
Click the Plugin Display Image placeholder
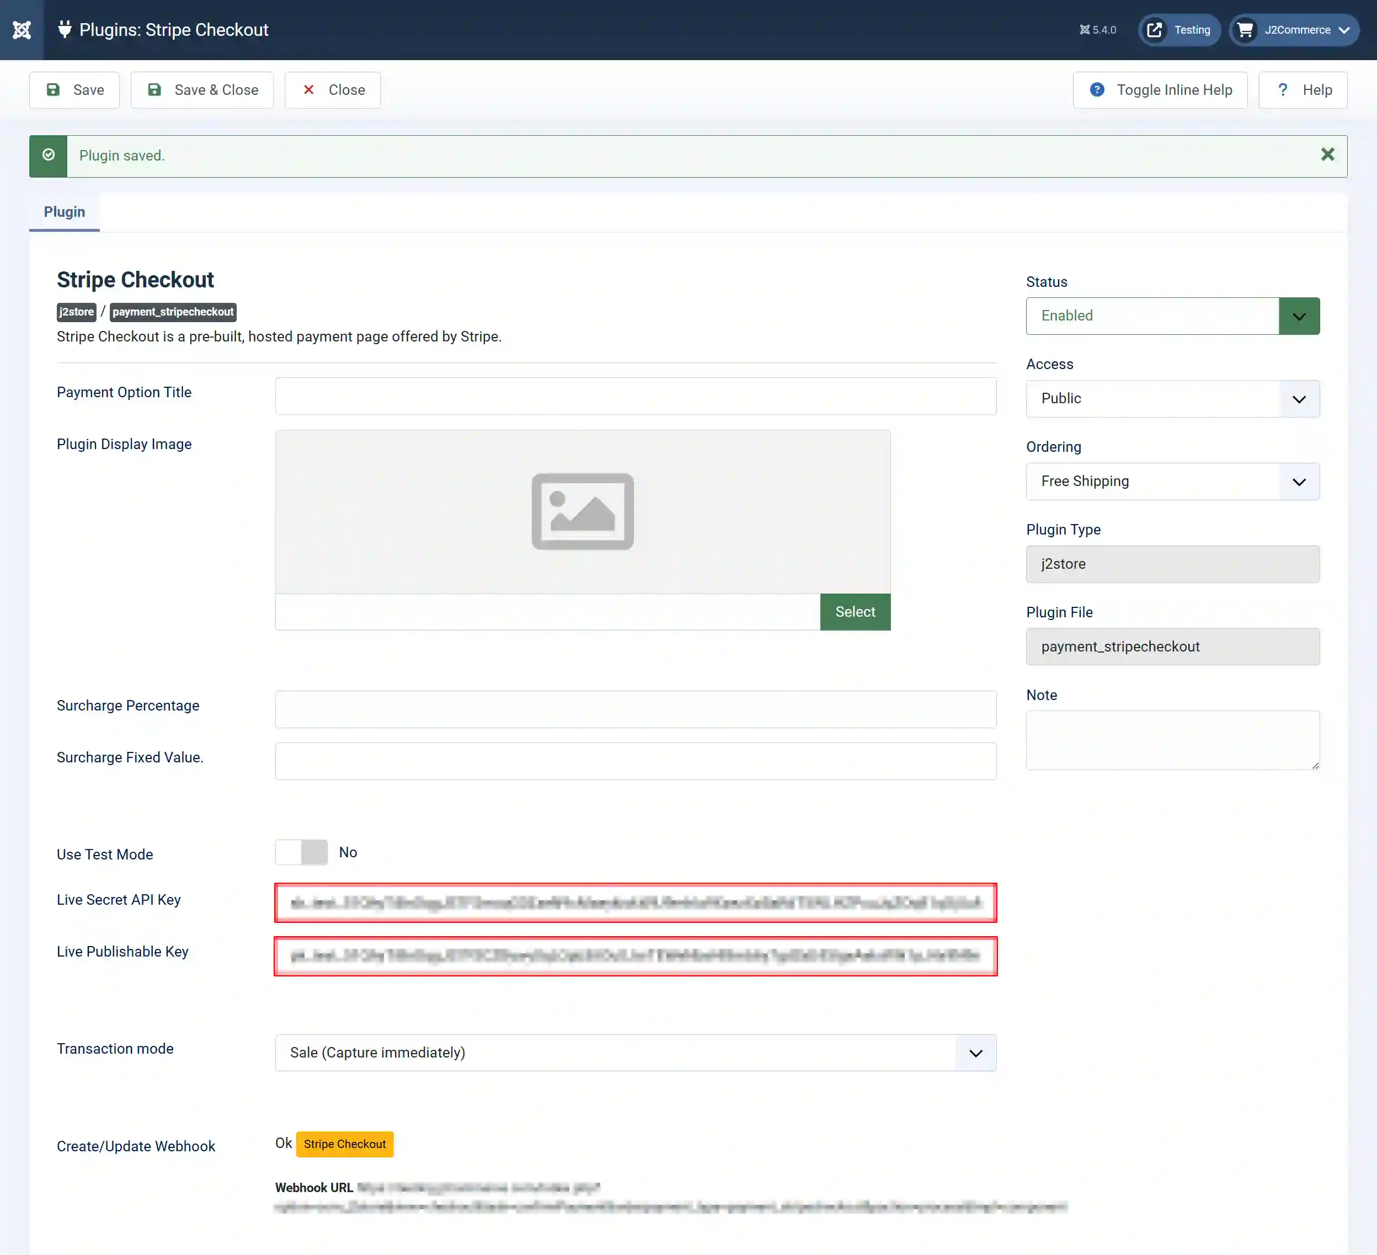click(x=583, y=511)
